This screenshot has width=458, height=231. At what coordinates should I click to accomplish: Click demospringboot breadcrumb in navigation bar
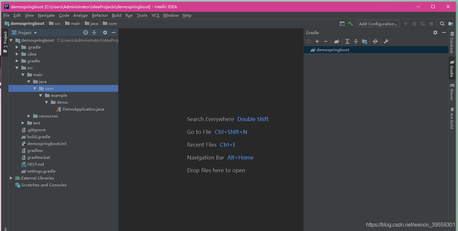[x=25, y=24]
